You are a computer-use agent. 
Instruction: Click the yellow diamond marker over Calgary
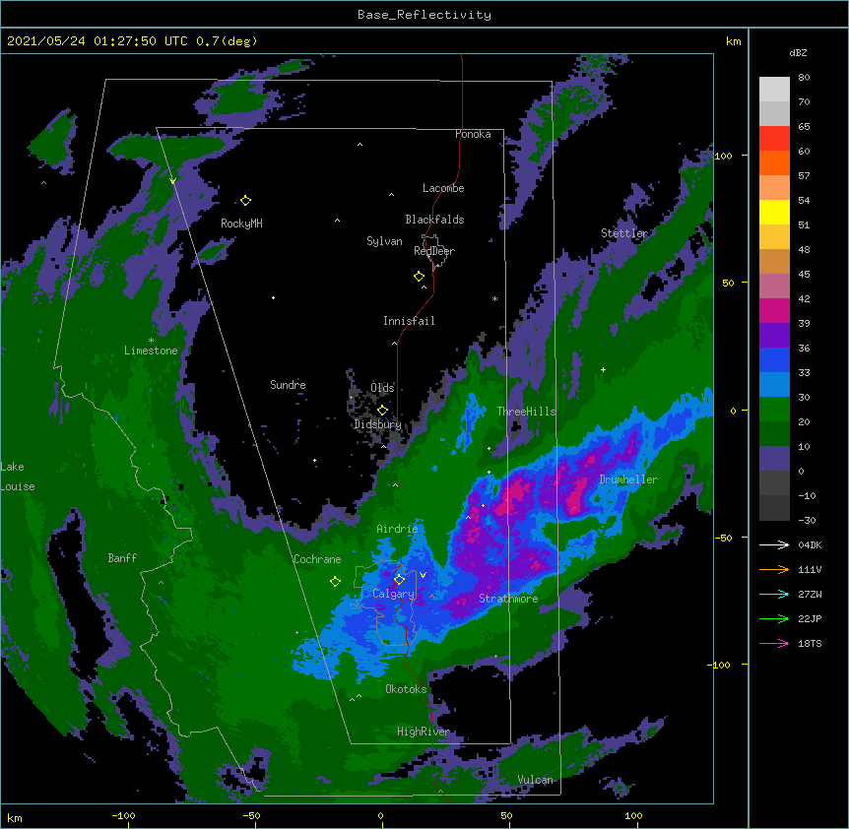[x=399, y=580]
